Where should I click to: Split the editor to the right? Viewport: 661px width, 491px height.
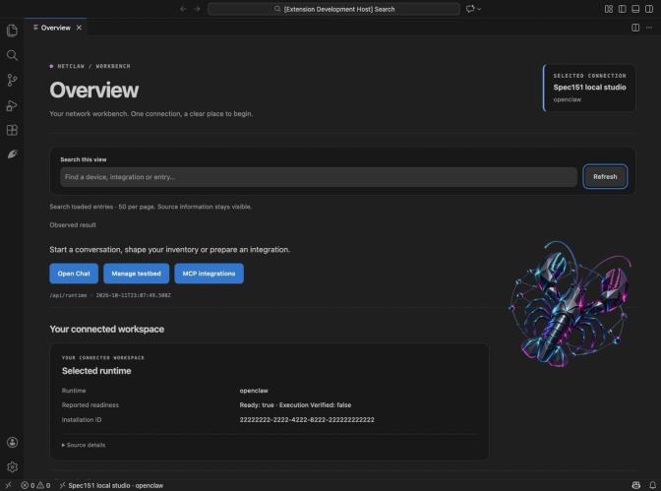(635, 28)
